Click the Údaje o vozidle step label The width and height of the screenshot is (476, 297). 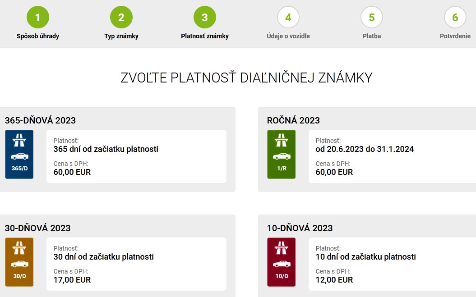tap(288, 36)
